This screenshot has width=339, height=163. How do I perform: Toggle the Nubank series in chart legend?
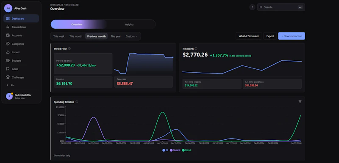click(175, 150)
